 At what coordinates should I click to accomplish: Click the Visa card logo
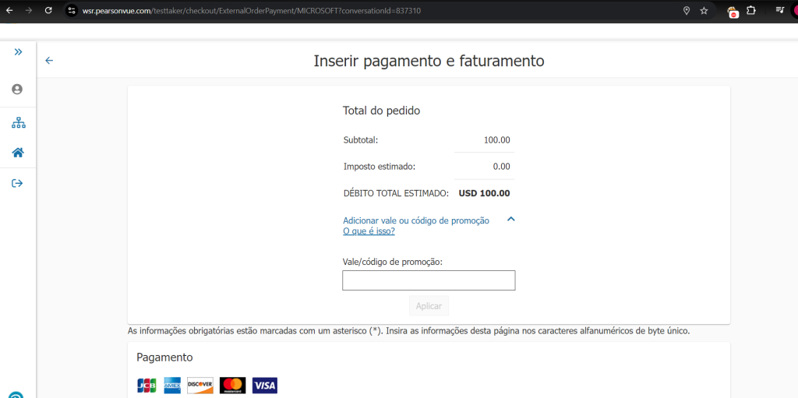click(x=264, y=386)
